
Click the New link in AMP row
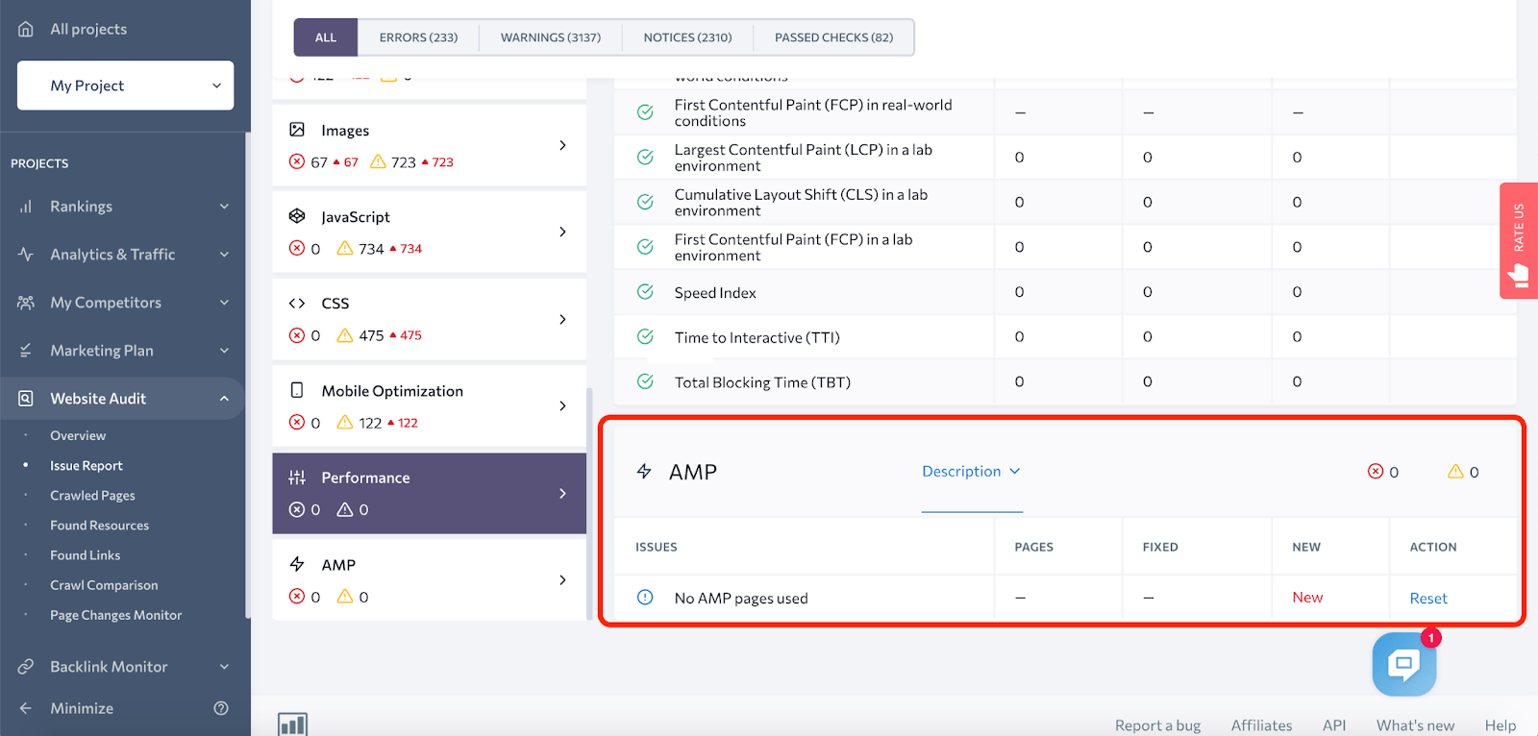click(1307, 598)
